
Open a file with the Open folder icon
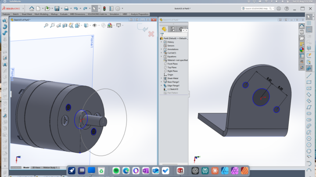pos(47,8)
